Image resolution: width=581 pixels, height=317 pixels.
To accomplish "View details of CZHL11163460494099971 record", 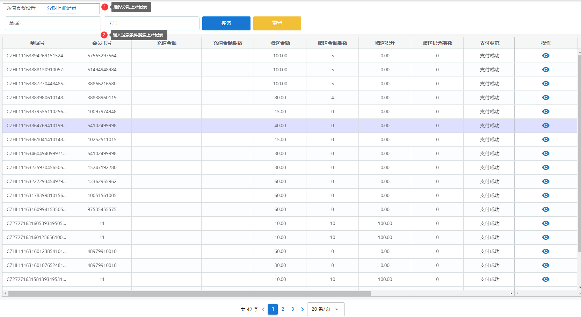I will [x=545, y=153].
